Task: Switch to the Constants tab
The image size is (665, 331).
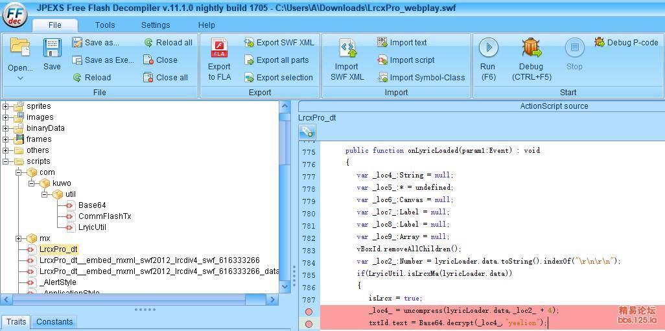Action: pos(54,322)
